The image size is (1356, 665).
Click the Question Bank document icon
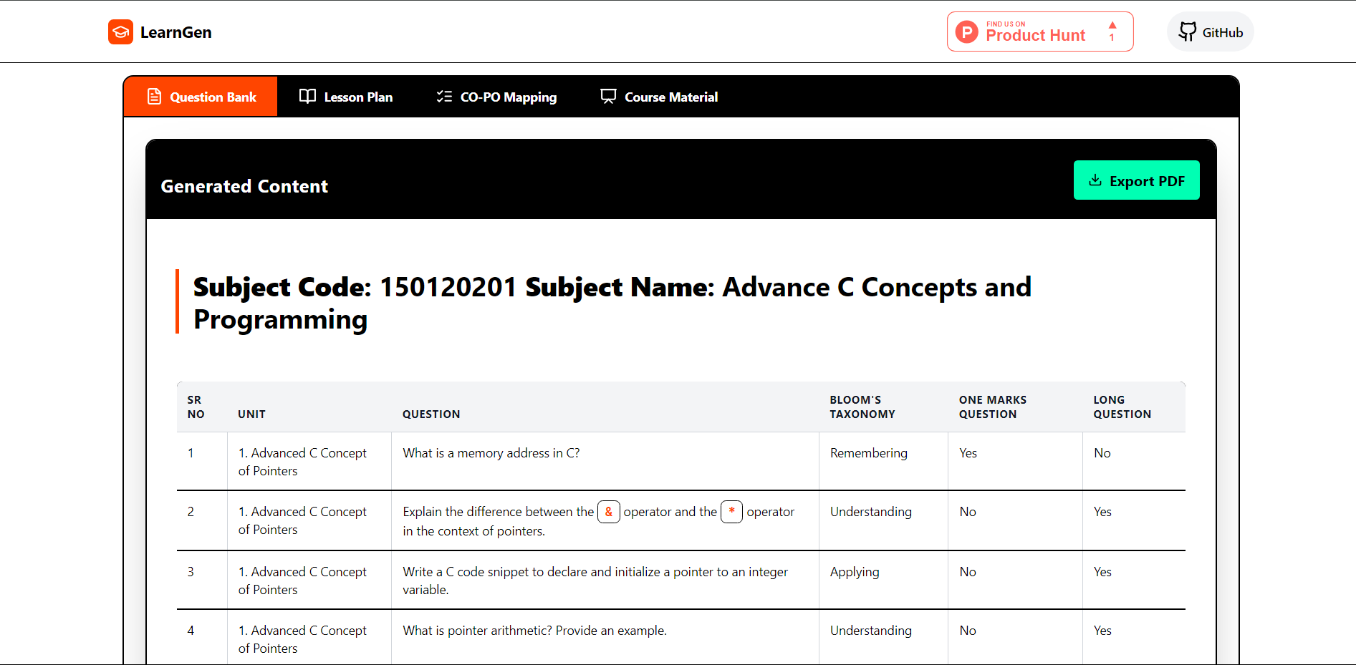click(154, 97)
